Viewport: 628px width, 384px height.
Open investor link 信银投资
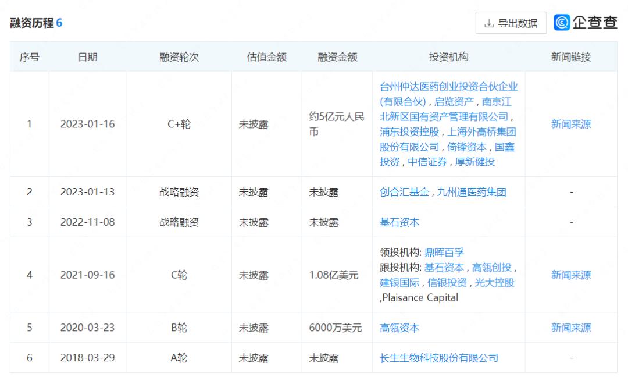tap(447, 283)
